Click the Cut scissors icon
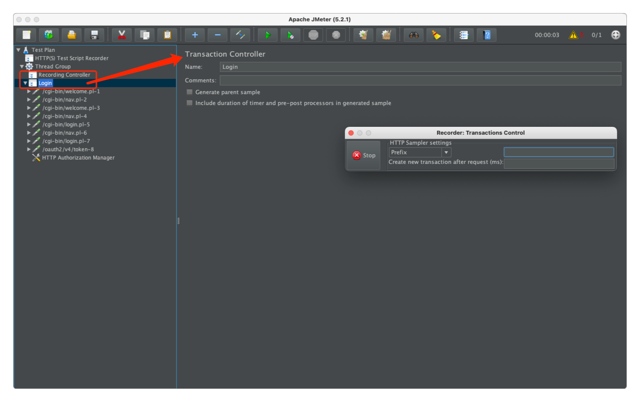Image resolution: width=640 pixels, height=402 pixels. tap(122, 35)
